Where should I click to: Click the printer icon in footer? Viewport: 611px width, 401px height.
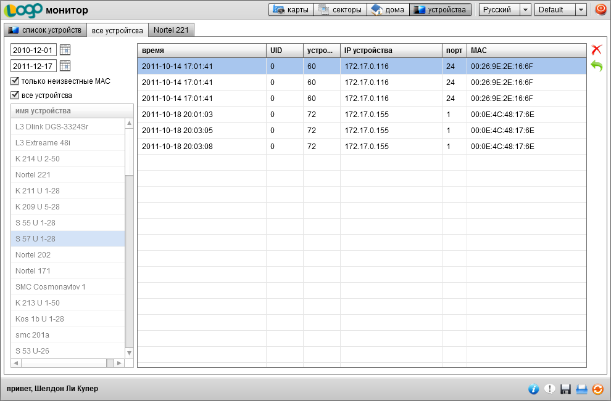(x=581, y=389)
